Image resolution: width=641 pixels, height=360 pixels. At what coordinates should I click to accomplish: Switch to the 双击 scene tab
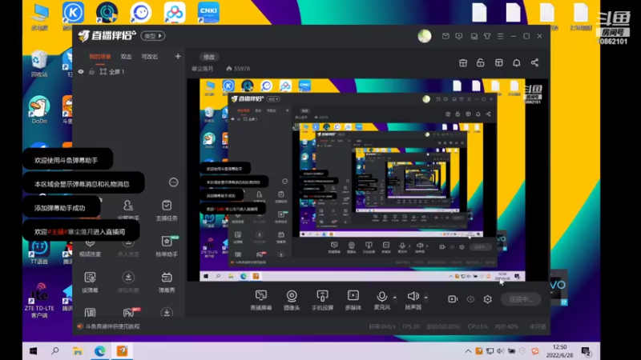coord(126,57)
